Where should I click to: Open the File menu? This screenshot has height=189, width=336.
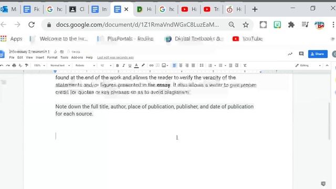coord(12,57)
